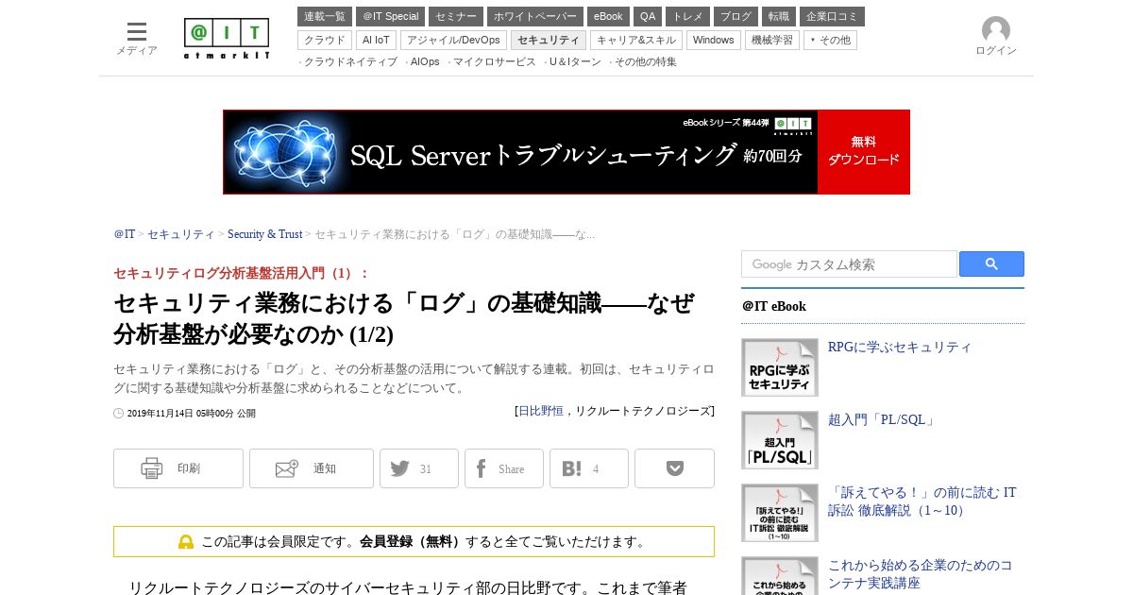Click the @IT atmarkIT logo
The width and height of the screenshot is (1133, 595).
pyautogui.click(x=227, y=39)
